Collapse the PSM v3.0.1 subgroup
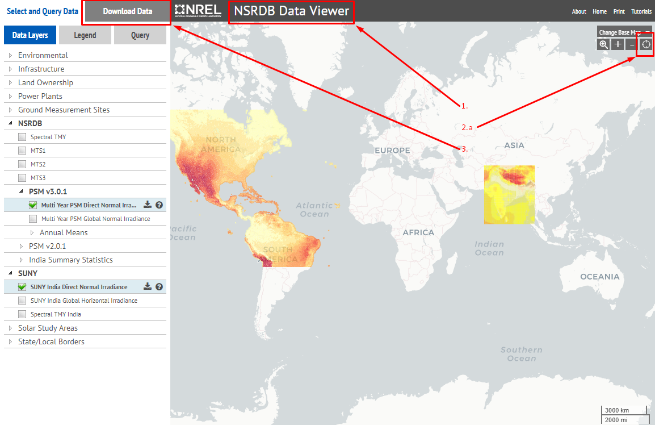The height and width of the screenshot is (425, 655). point(22,191)
